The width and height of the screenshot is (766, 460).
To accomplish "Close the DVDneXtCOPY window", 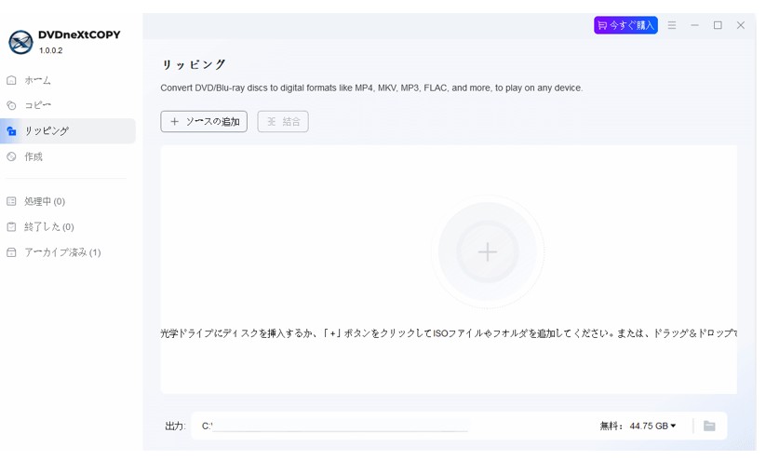I will [741, 25].
